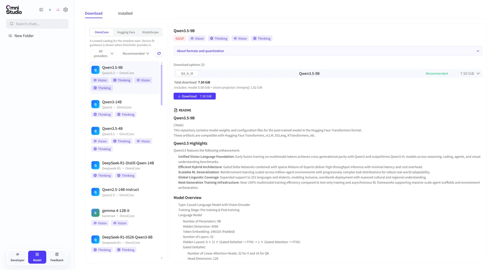
Task: Toggle the sidebar panel icon
Action: [x=41, y=10]
